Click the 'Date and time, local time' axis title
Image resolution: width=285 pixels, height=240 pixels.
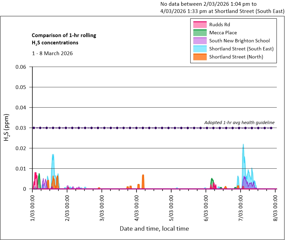click(x=154, y=228)
